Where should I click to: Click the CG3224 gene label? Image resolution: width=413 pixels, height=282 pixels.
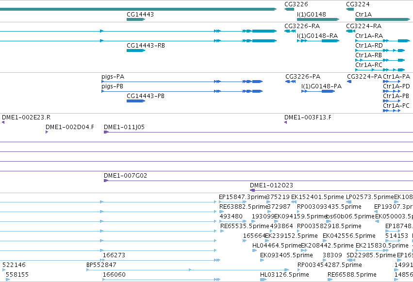coord(358,4)
